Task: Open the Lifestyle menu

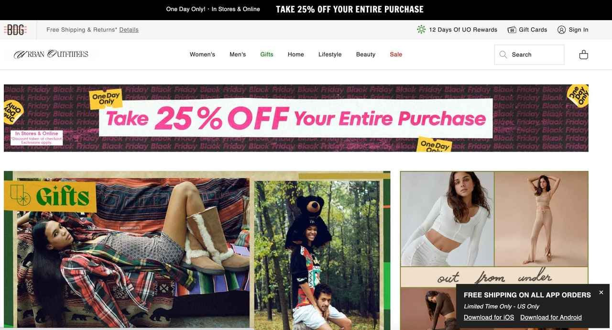Action: 330,55
